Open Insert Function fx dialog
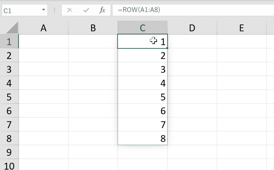The height and width of the screenshot is (170, 274). click(x=102, y=10)
